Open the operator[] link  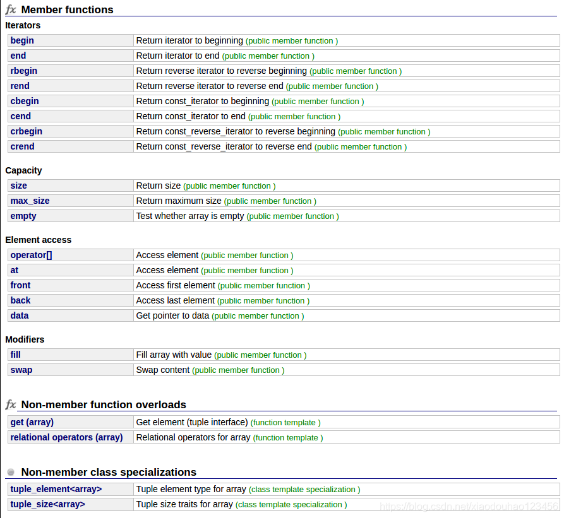click(32, 255)
